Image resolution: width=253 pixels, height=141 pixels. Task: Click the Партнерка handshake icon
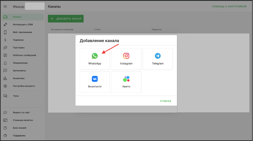pyautogui.click(x=5, y=48)
